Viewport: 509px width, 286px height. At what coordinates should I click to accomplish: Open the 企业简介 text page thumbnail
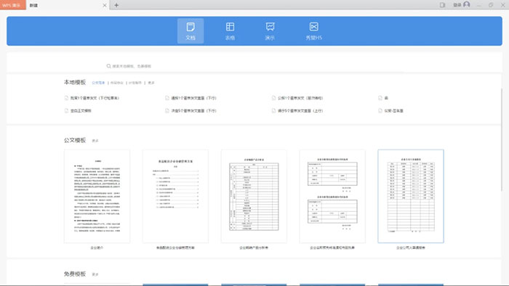pos(97,196)
